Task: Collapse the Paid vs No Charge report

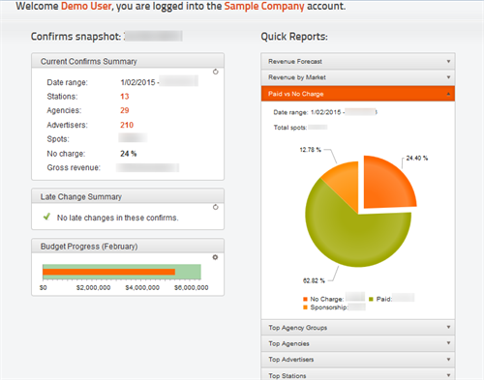Action: pyautogui.click(x=358, y=94)
